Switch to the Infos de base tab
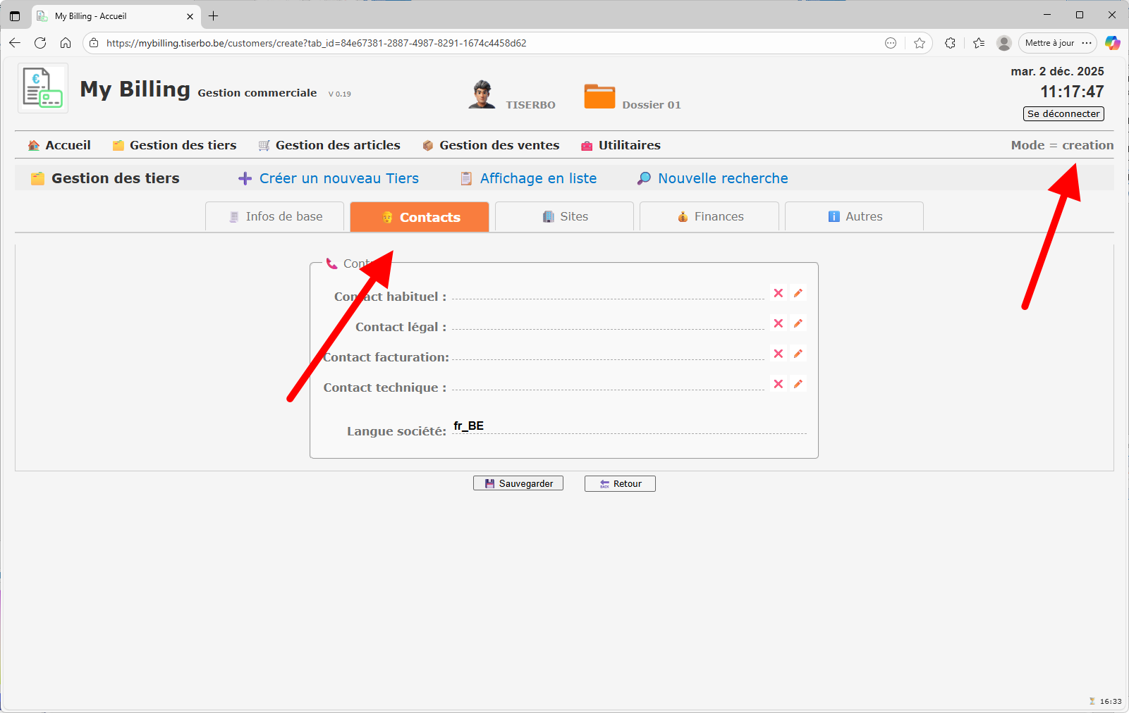Image resolution: width=1129 pixels, height=713 pixels. click(x=275, y=217)
